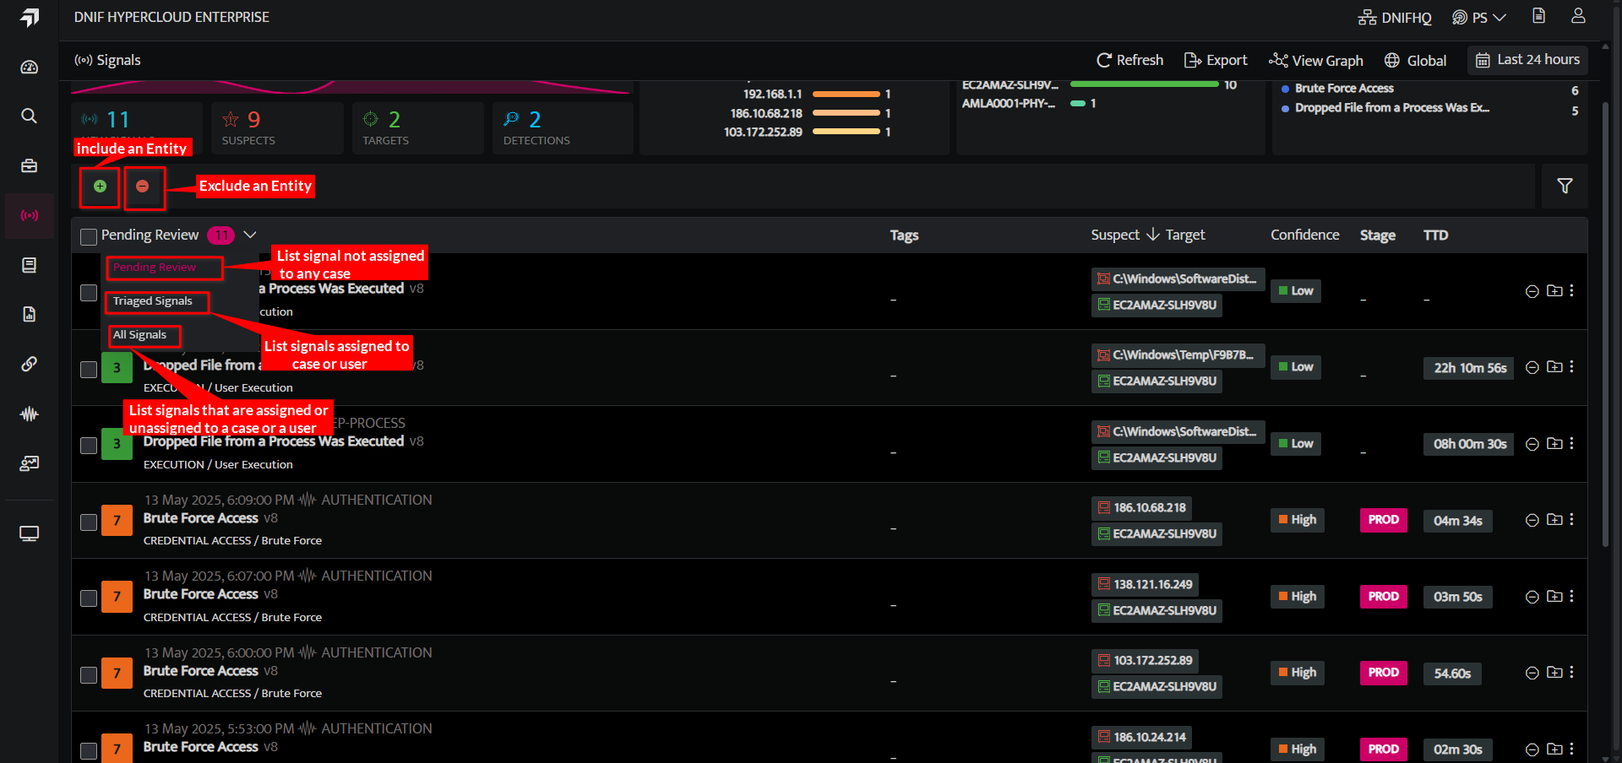Click the 186.10.68.218 suspect tag

[1141, 508]
